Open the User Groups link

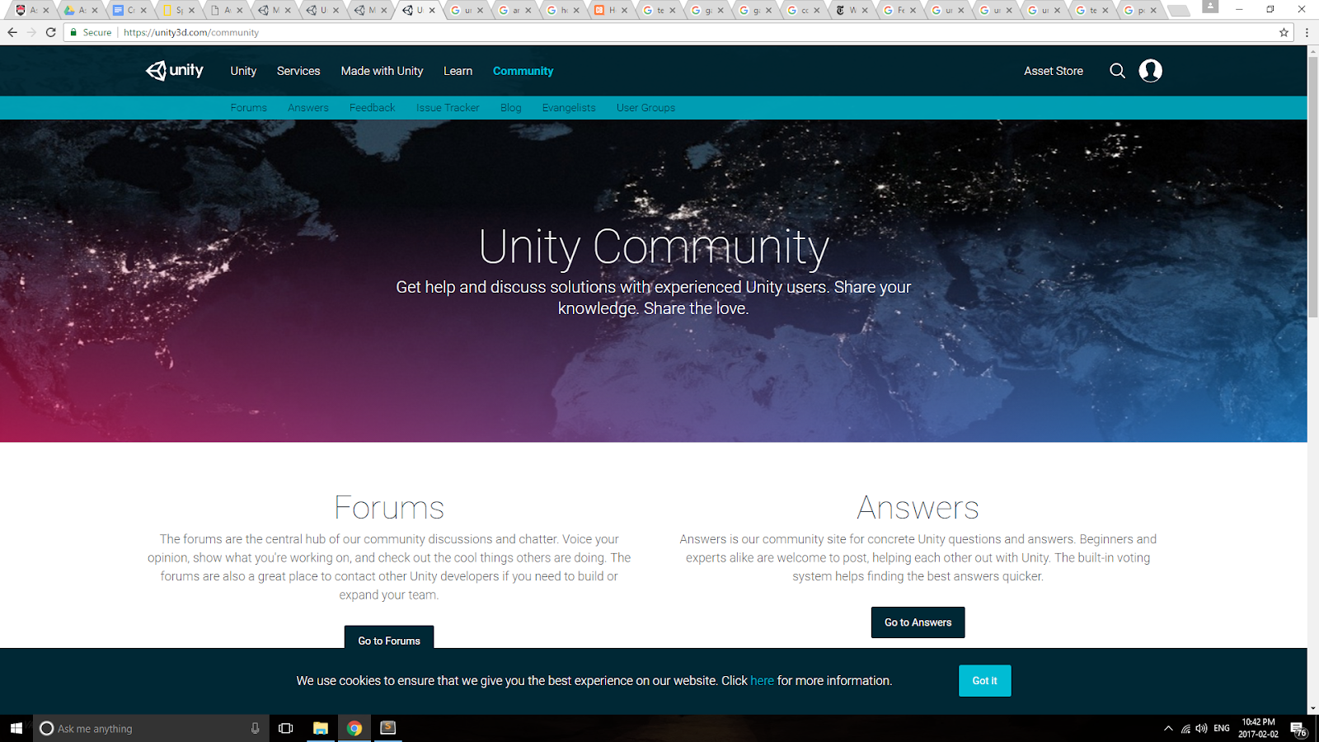[645, 108]
